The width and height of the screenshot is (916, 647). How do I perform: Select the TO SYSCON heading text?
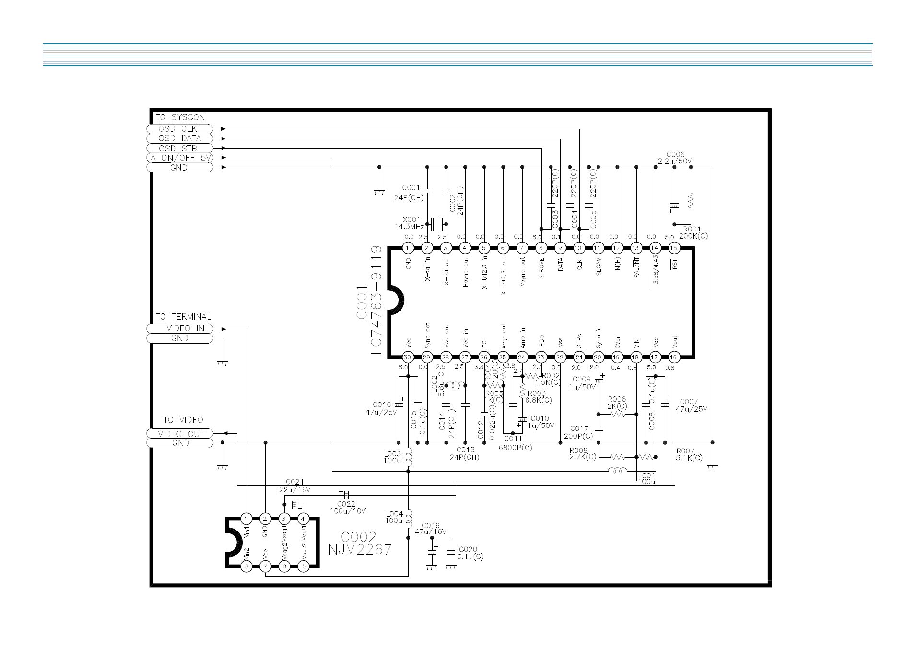(180, 117)
